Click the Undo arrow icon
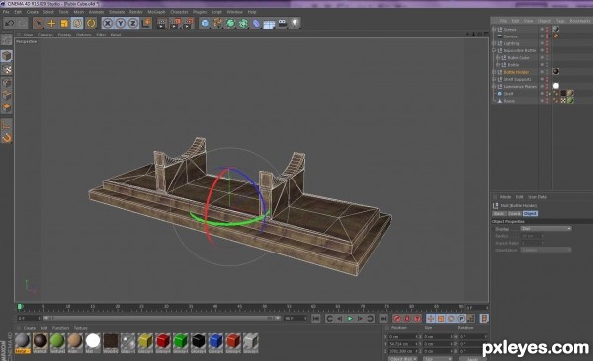 pyautogui.click(x=10, y=23)
